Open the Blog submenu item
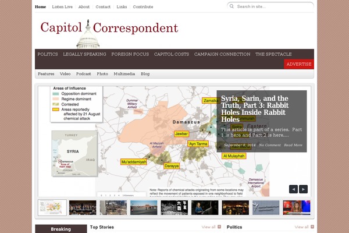Viewport: 349px width, 233px height. (x=145, y=74)
